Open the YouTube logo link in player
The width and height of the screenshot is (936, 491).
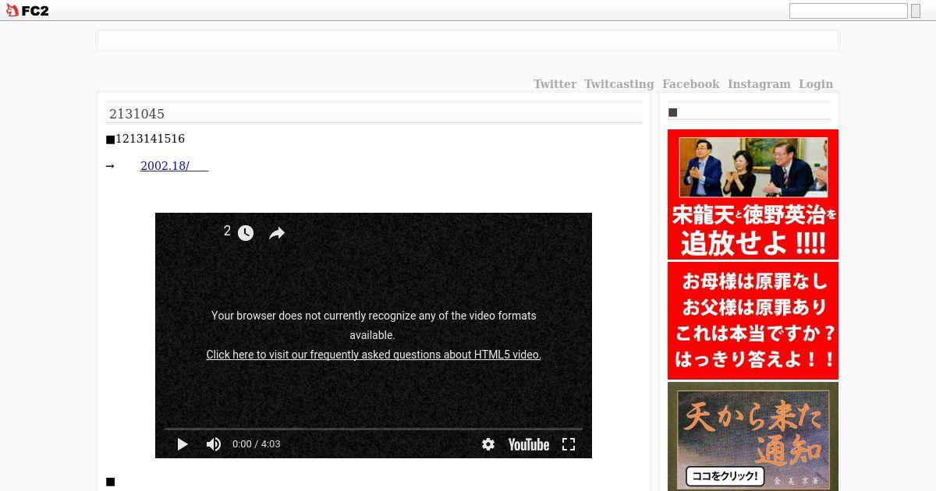click(x=529, y=444)
